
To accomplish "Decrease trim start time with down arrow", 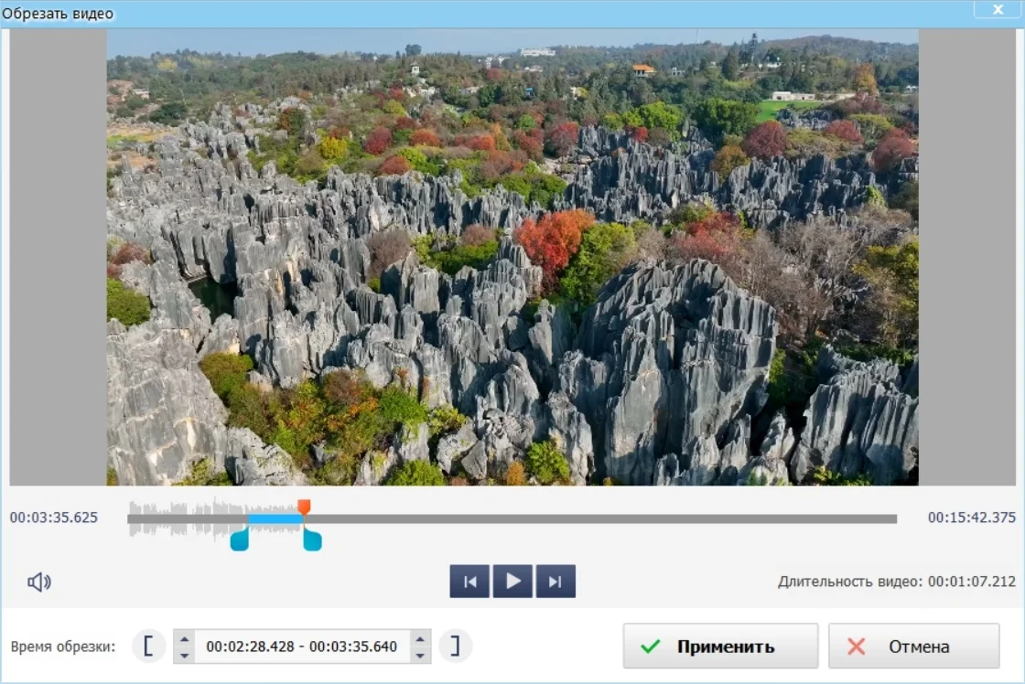I will click(x=184, y=655).
